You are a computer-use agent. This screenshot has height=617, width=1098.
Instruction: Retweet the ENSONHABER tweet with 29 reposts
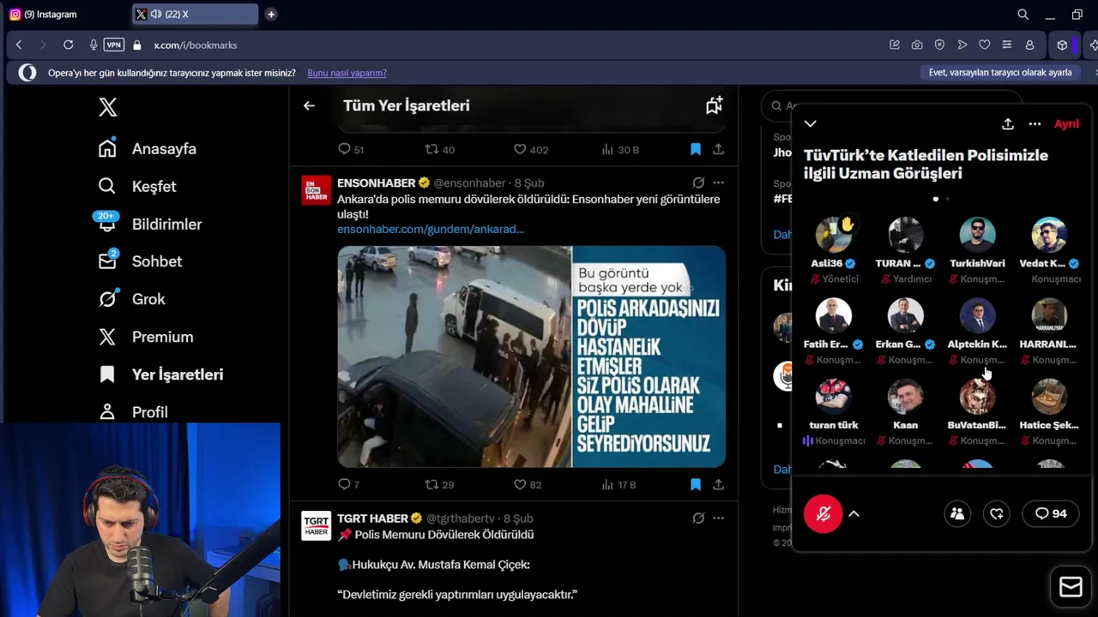[439, 484]
